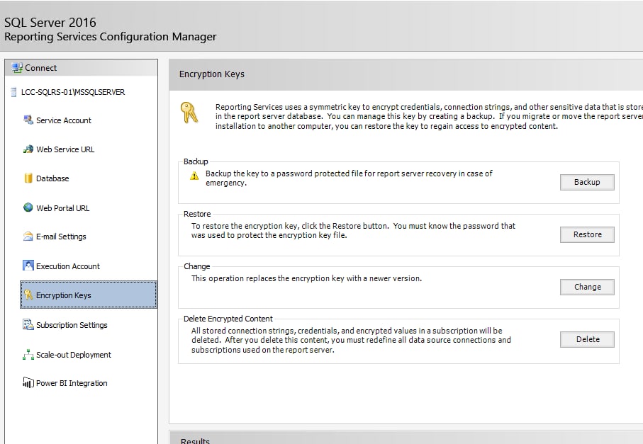Click the Backup group label
Viewport: 643px width, 444px height.
point(196,161)
